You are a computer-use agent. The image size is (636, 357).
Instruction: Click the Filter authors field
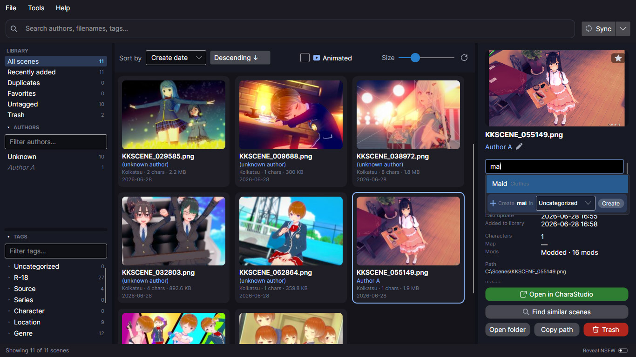coord(56,142)
